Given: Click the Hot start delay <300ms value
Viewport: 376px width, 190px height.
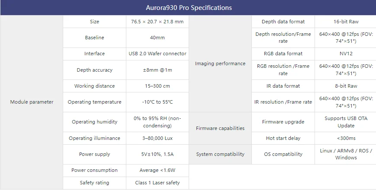Looking at the screenshot, I should [x=346, y=138].
